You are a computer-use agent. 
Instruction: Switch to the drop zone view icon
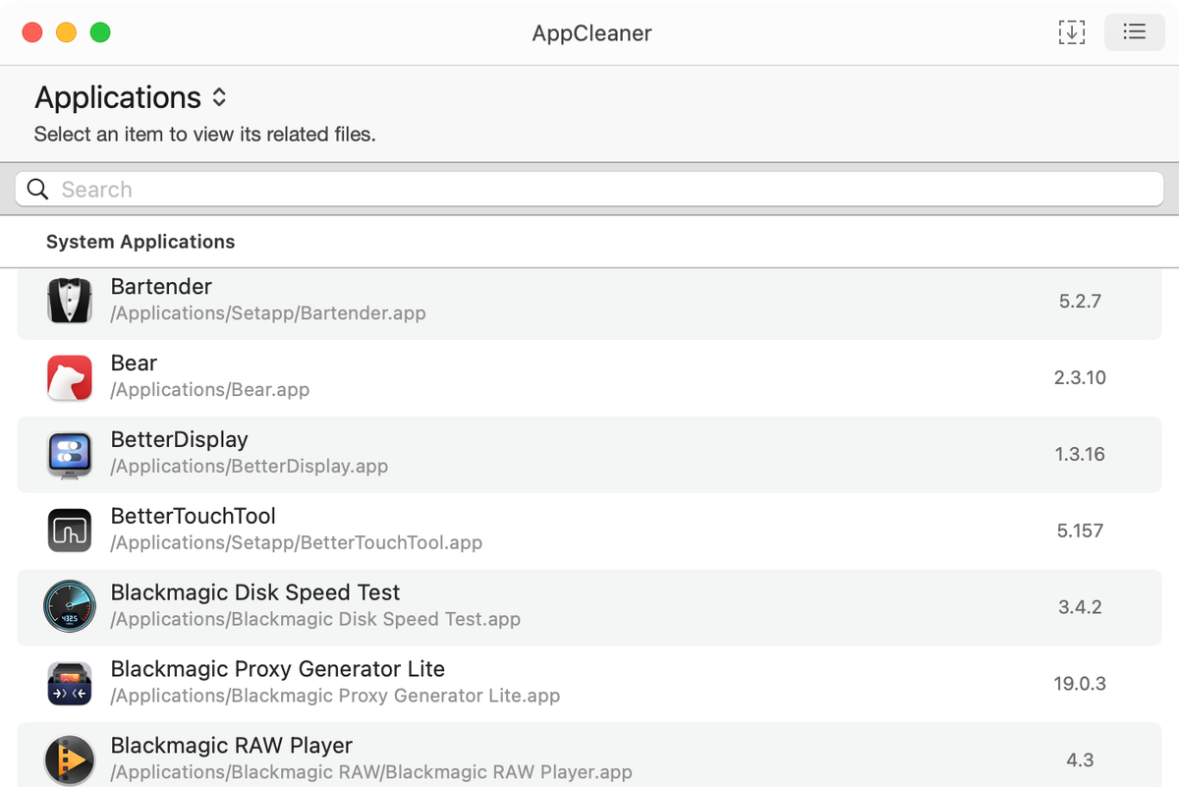pos(1071,32)
